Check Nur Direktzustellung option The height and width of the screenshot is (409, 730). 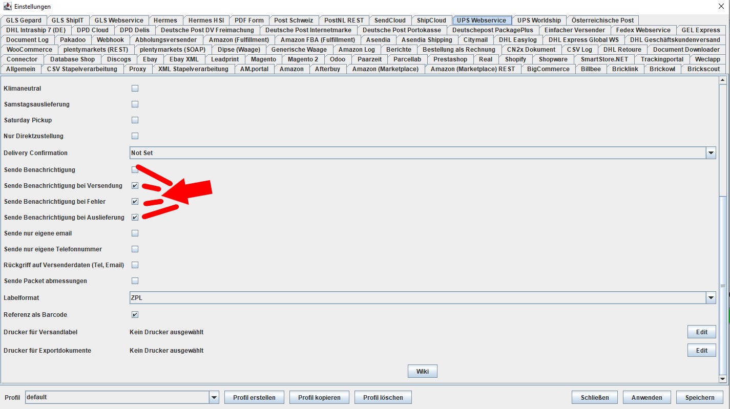(x=135, y=136)
